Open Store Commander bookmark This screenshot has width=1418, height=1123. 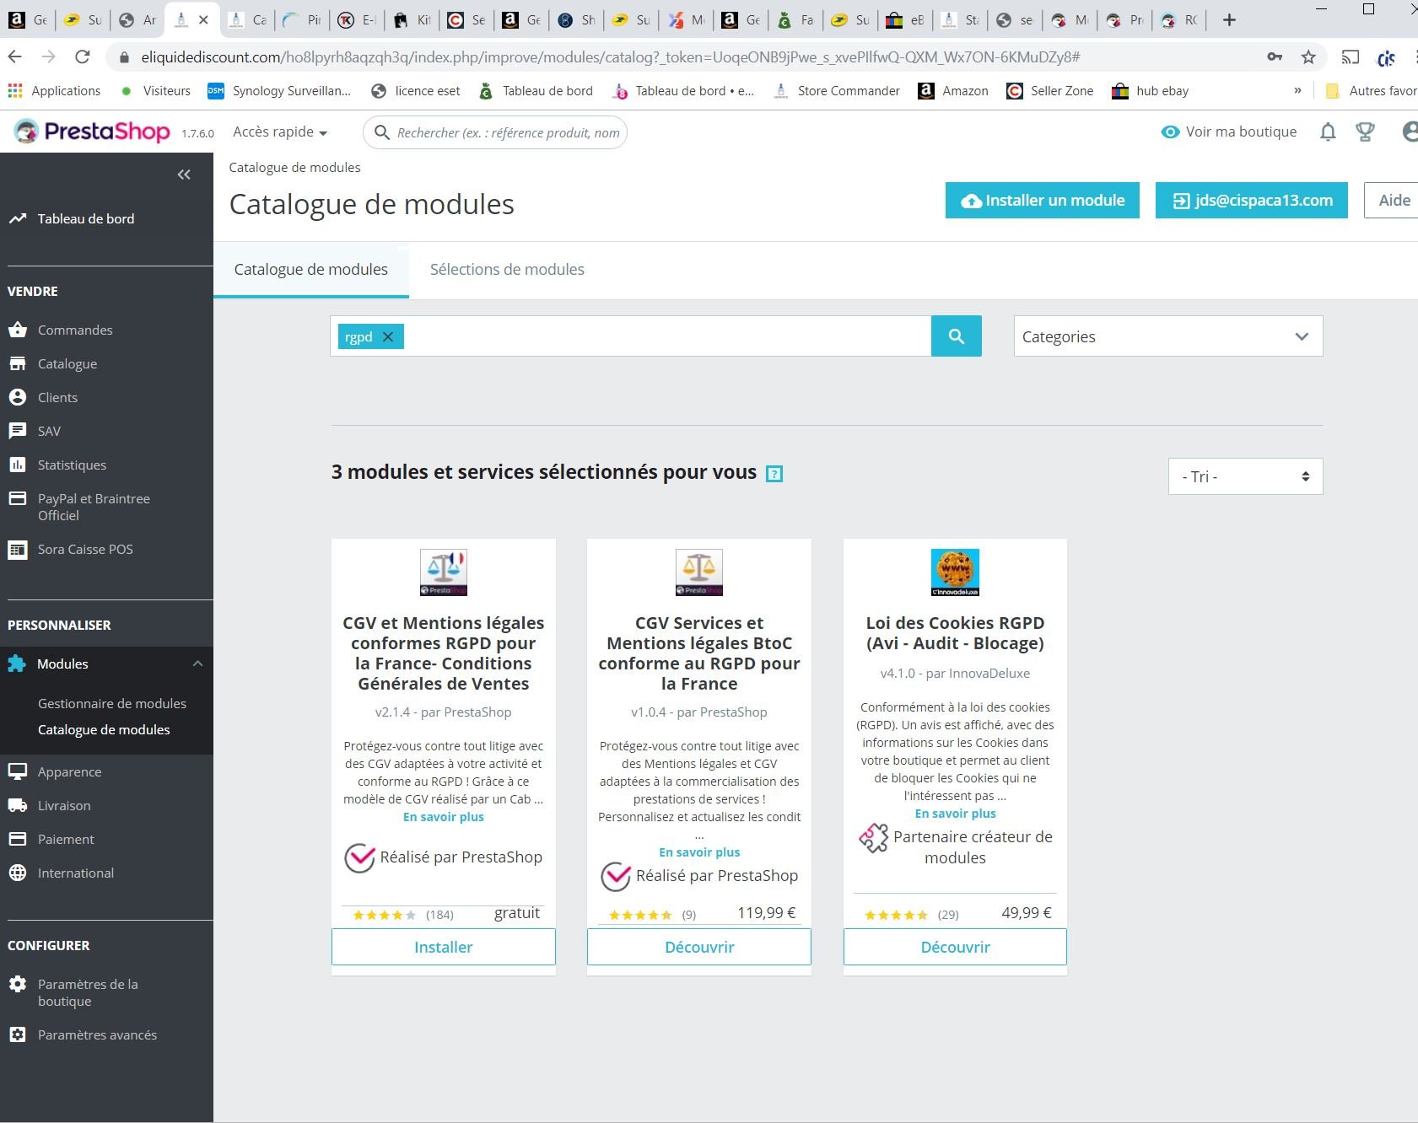coord(837,91)
